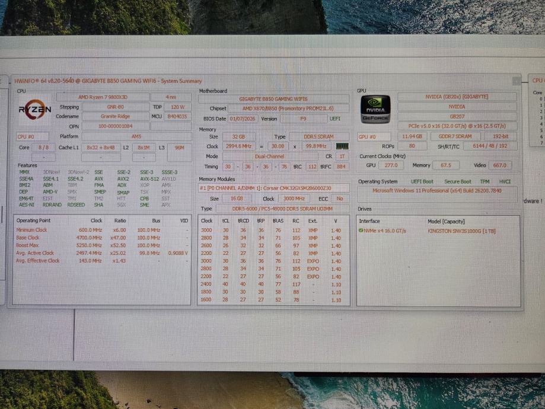Screen dimensions: 545x409
Task: Open the CPU #0 selector dropdown
Action: tap(33, 137)
